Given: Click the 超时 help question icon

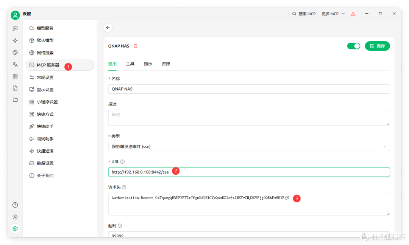Looking at the screenshot, I should (120, 226).
